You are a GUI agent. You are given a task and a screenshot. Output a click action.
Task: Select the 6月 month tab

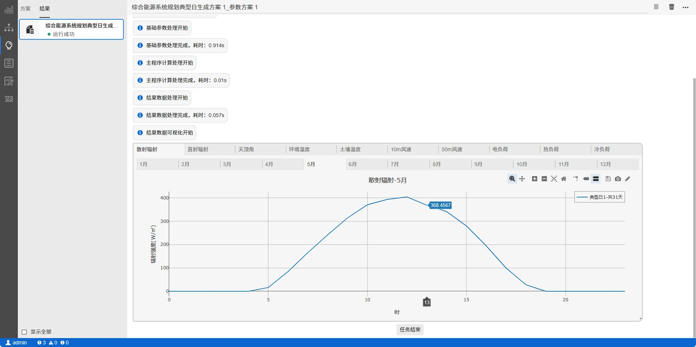367,164
